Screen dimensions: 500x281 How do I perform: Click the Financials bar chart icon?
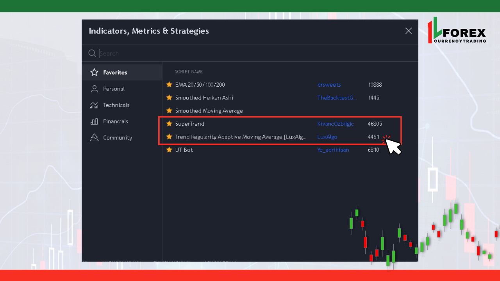(94, 121)
